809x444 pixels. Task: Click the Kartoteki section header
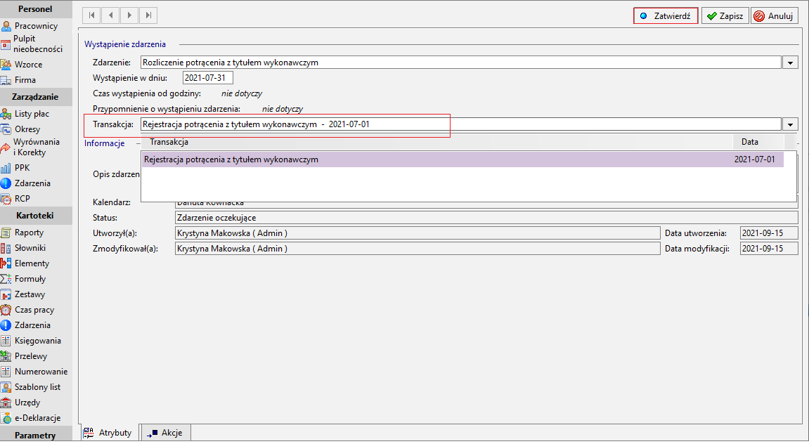point(35,216)
